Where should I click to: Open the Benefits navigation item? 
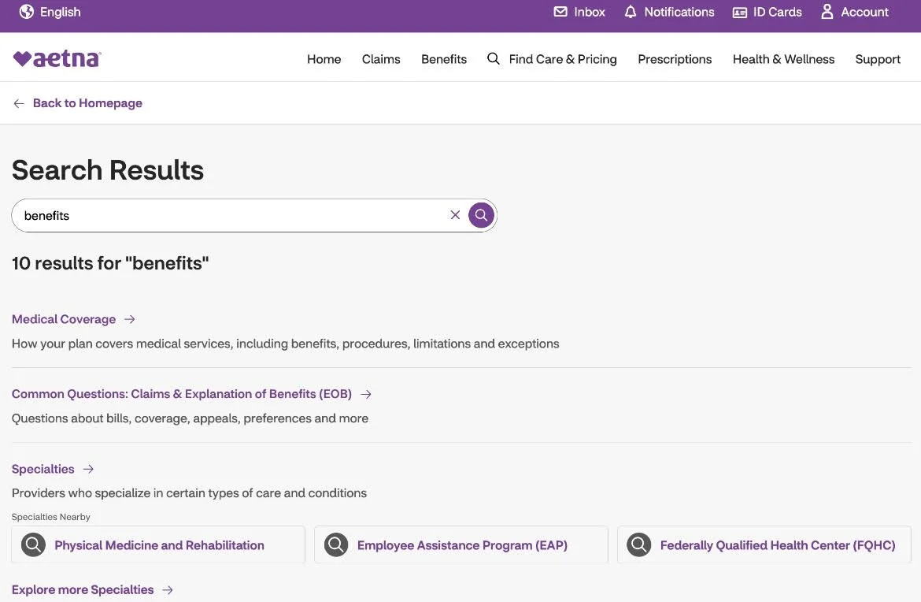pyautogui.click(x=443, y=59)
